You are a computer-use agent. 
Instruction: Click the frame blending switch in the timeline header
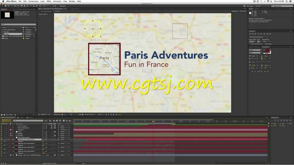point(57,121)
